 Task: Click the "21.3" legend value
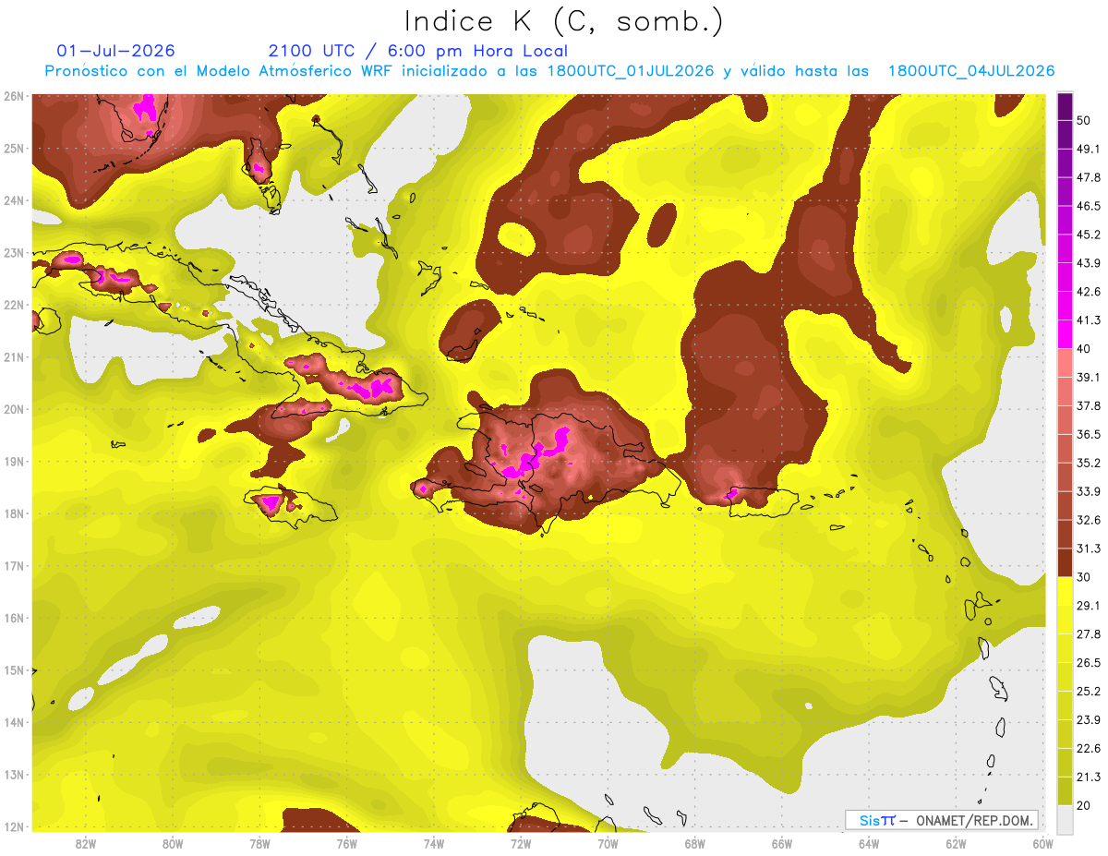[x=1088, y=778]
